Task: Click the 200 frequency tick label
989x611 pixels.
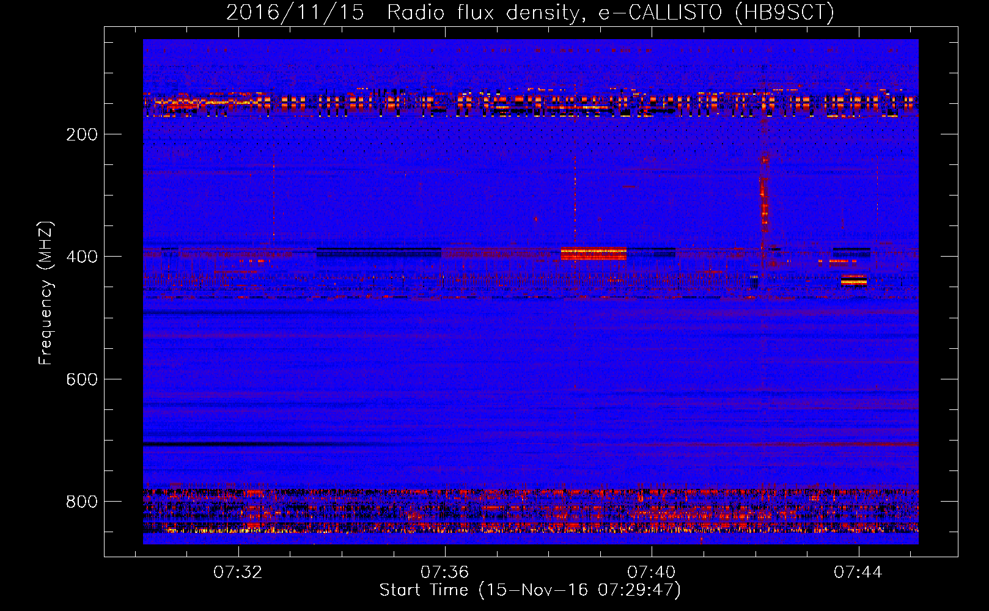Action: click(82, 134)
